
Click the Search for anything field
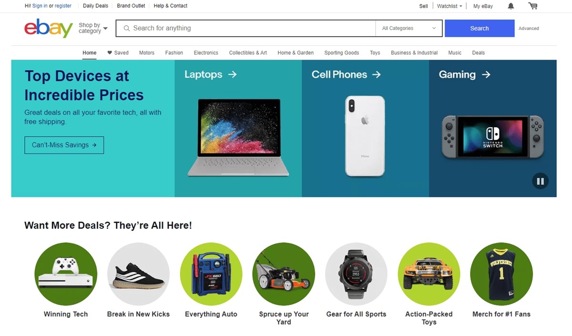click(246, 28)
